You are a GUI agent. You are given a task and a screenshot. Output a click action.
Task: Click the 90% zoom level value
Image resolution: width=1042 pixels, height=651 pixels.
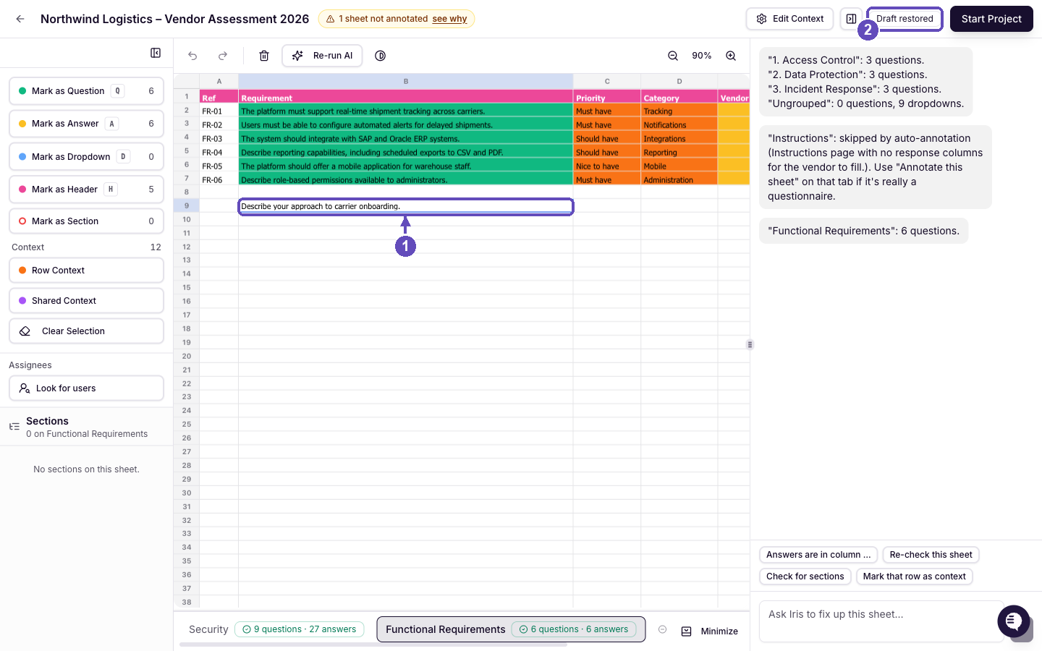(702, 56)
